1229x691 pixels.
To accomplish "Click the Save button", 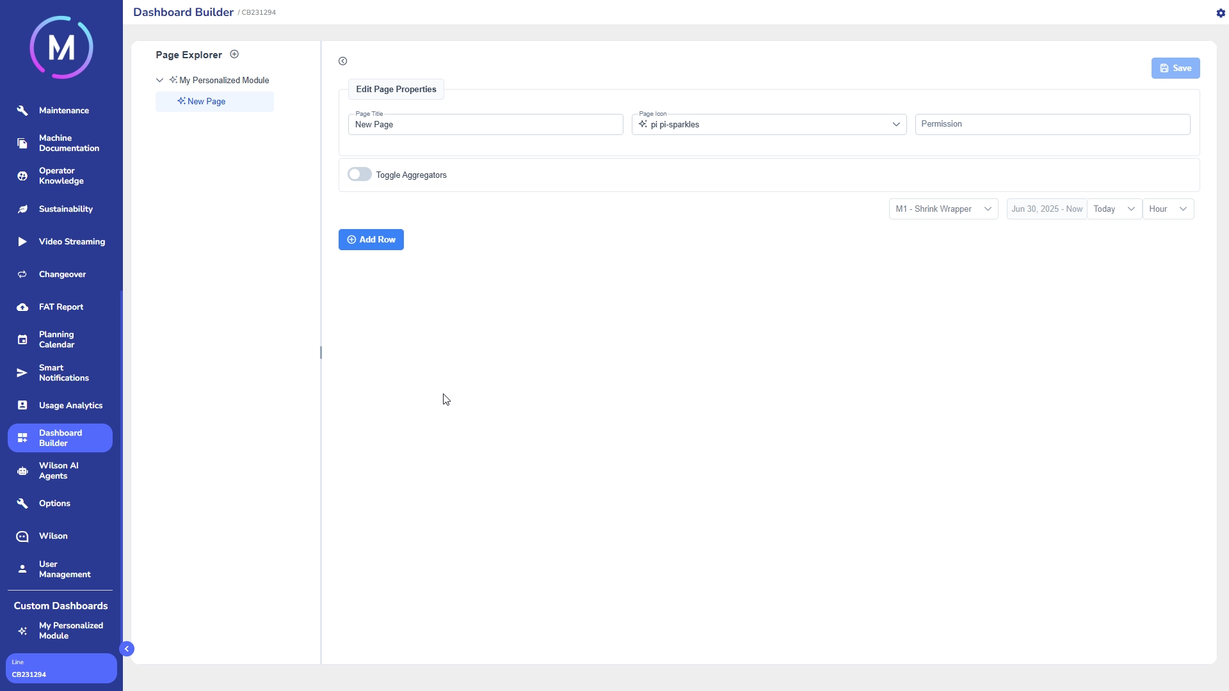I will 1175,68.
